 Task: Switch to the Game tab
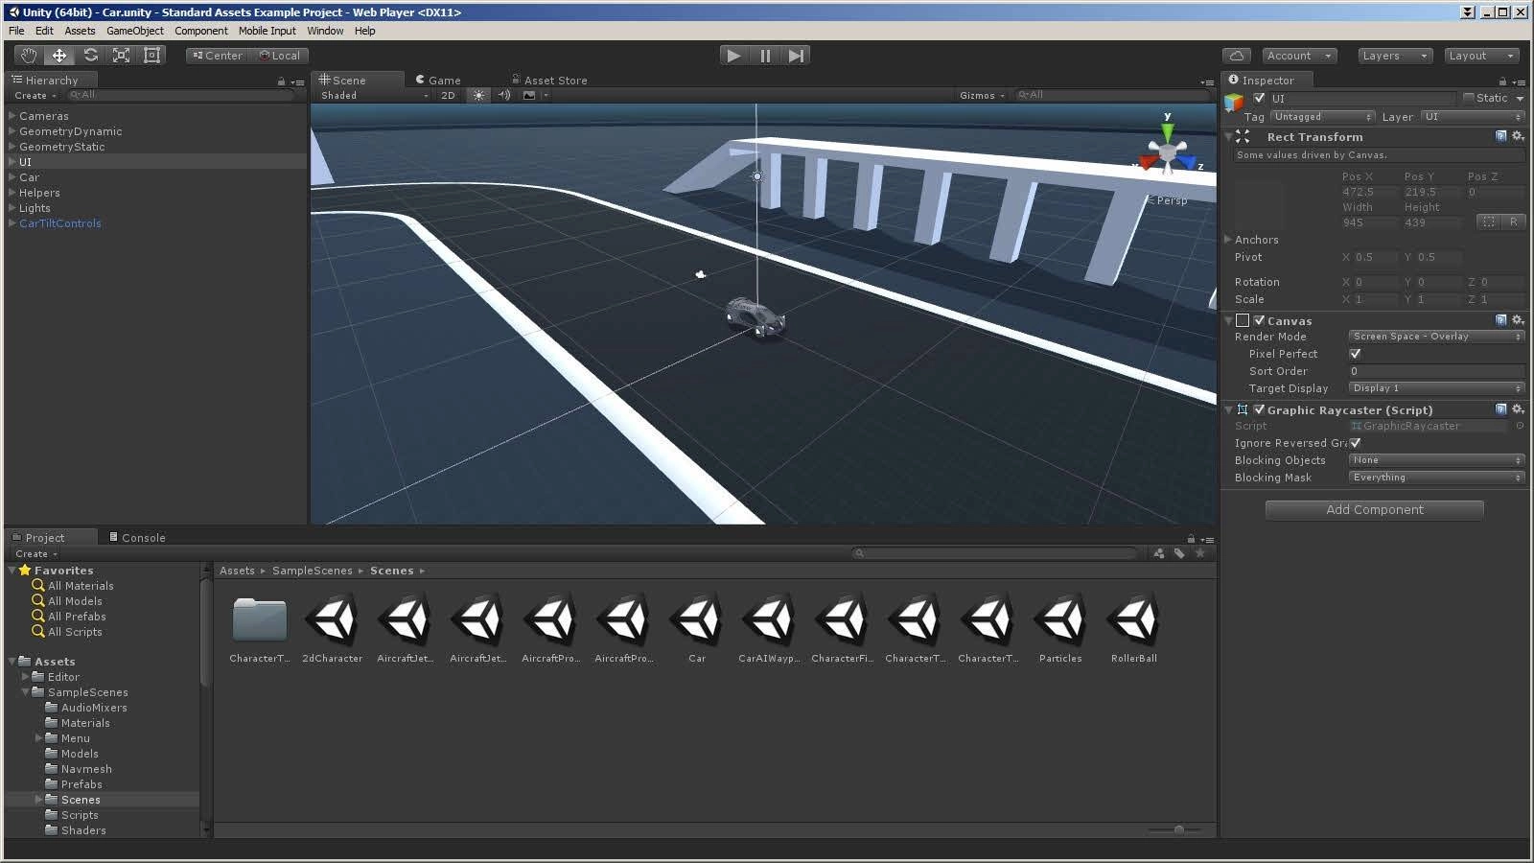pos(438,81)
